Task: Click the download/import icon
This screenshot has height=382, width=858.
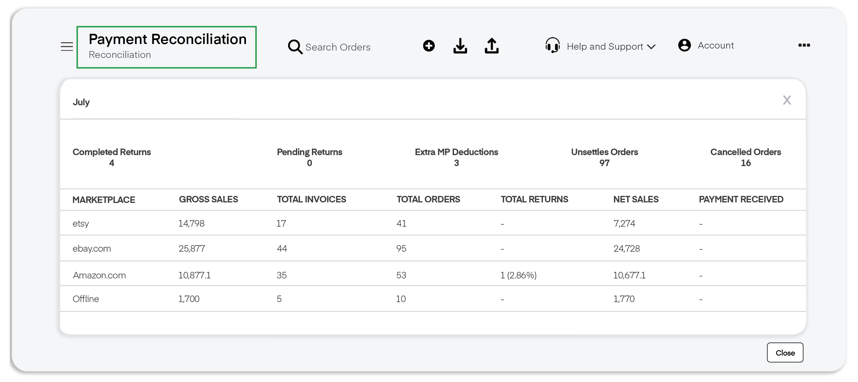Action: coord(460,46)
